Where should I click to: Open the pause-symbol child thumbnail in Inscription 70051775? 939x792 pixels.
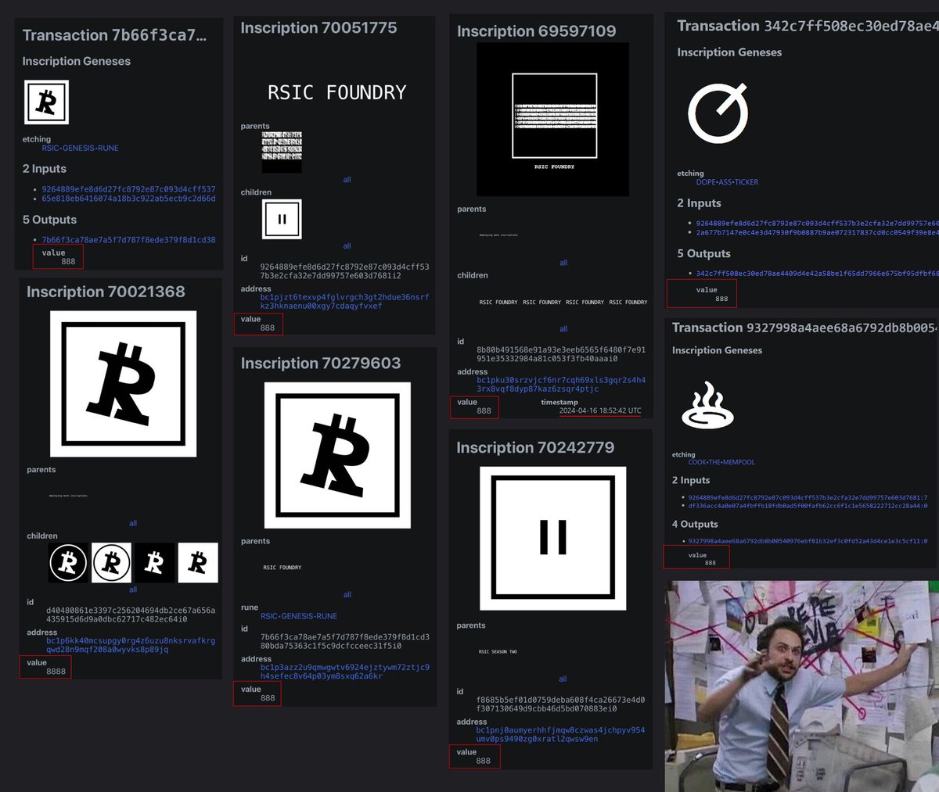click(x=282, y=219)
